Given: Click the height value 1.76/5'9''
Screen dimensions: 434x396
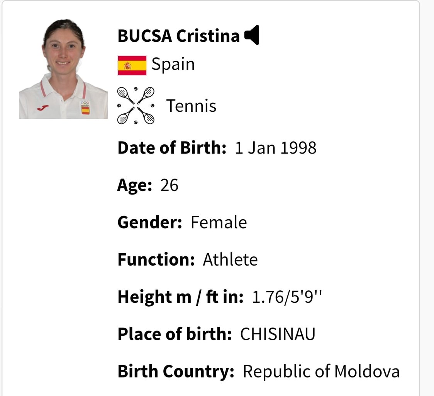Looking at the screenshot, I should pyautogui.click(x=287, y=297).
